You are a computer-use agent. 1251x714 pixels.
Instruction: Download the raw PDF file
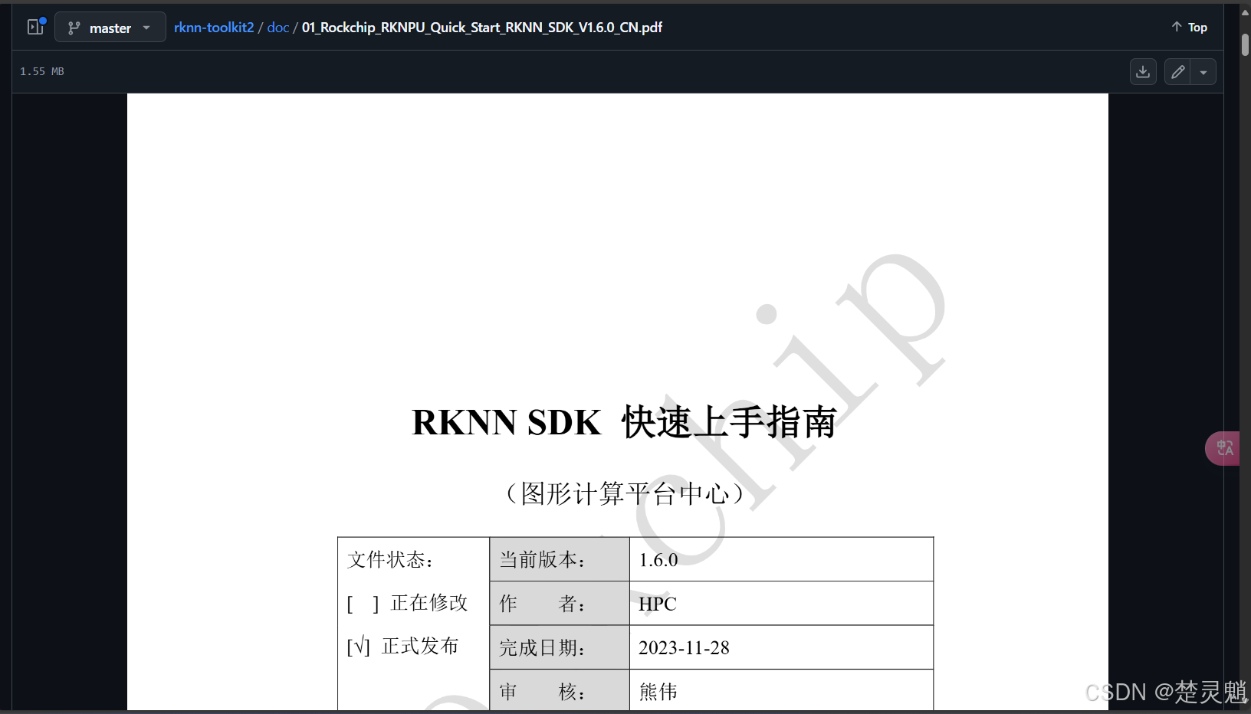tap(1143, 71)
